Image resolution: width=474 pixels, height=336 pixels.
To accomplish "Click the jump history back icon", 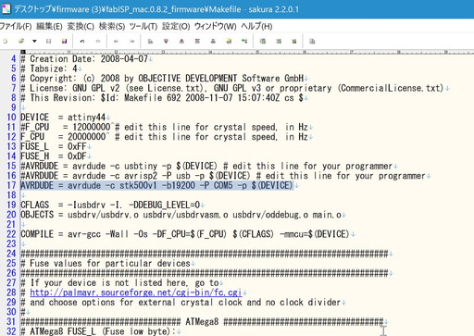I will pyautogui.click(x=116, y=41).
